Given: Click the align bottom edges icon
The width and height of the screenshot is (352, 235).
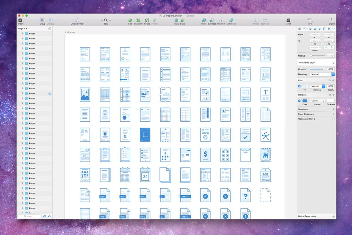Looking at the screenshot, I should point(334,29).
